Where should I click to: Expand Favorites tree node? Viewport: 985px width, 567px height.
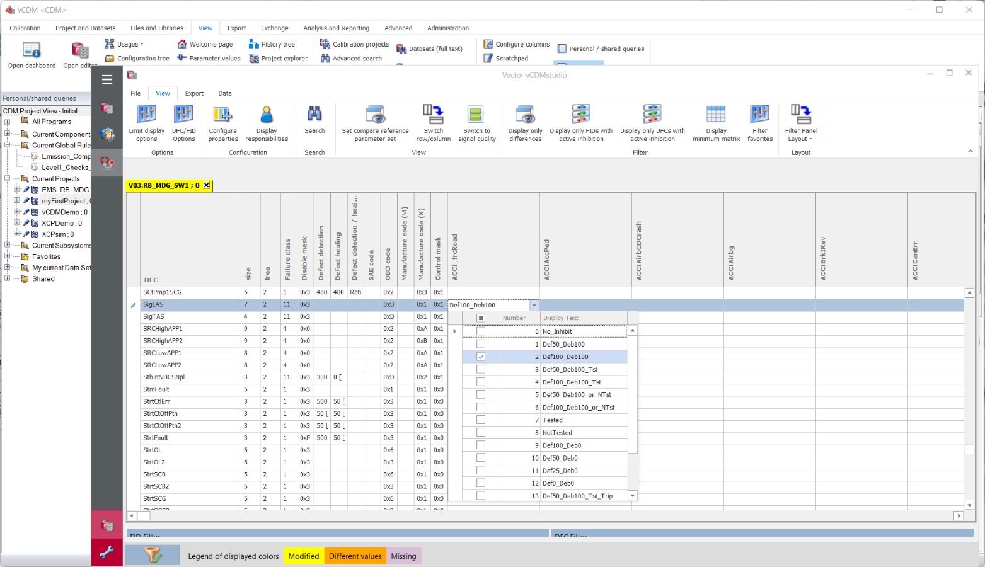tap(8, 256)
